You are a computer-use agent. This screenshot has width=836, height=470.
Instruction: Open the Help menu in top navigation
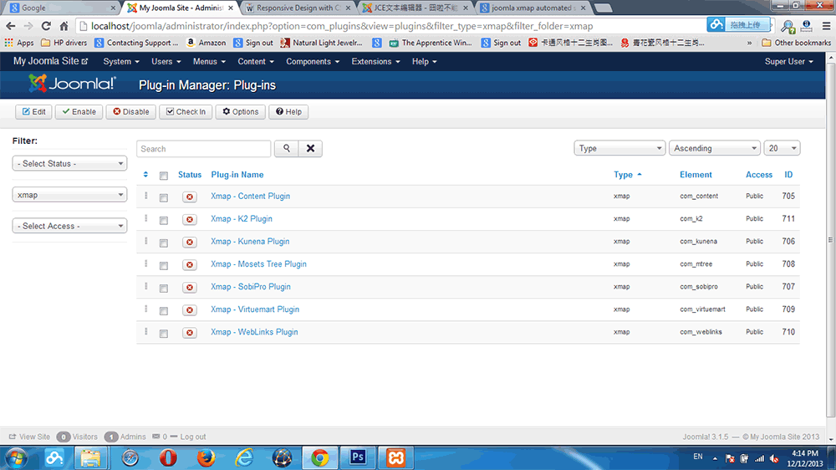[424, 61]
